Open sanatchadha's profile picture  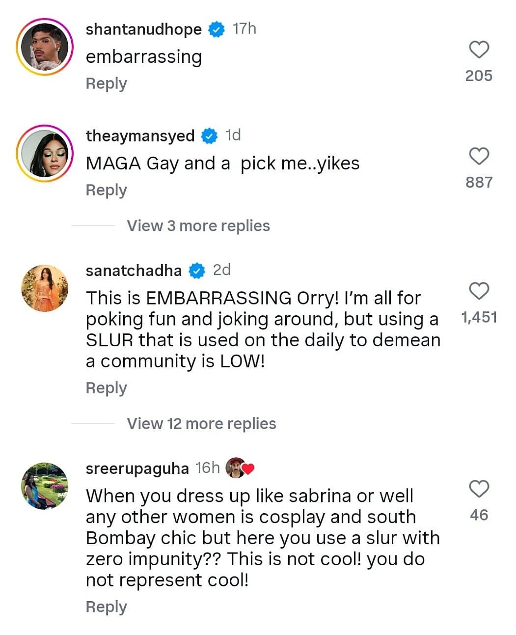45,288
